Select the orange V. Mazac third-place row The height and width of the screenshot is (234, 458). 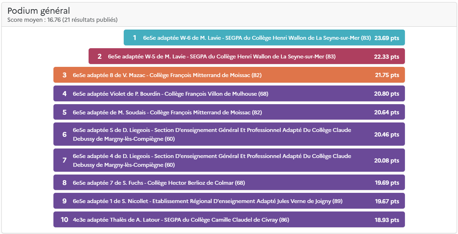tap(167, 75)
